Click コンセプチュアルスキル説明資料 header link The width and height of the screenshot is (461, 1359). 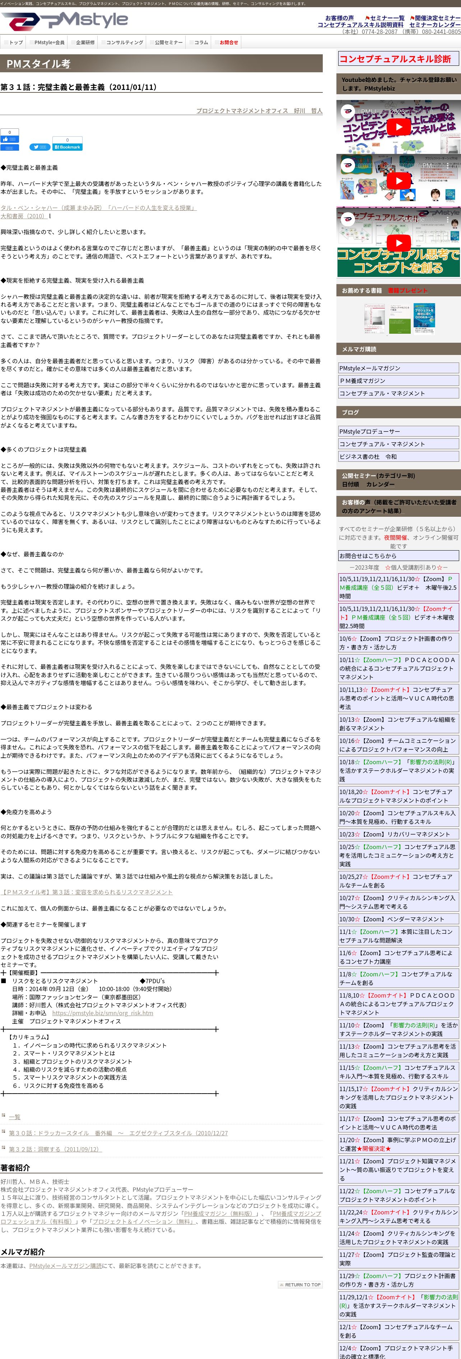pos(360,25)
